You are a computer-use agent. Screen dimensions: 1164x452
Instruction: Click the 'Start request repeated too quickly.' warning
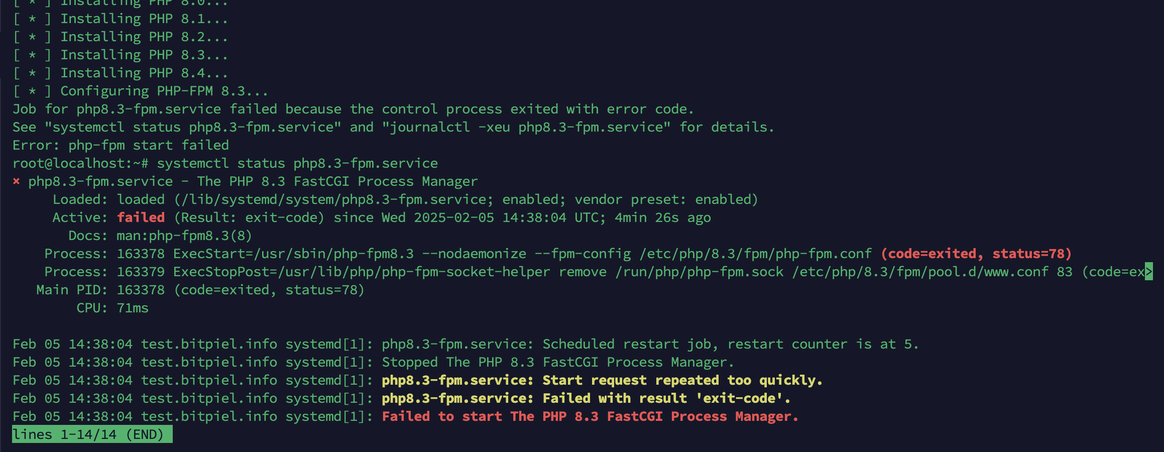(x=682, y=380)
